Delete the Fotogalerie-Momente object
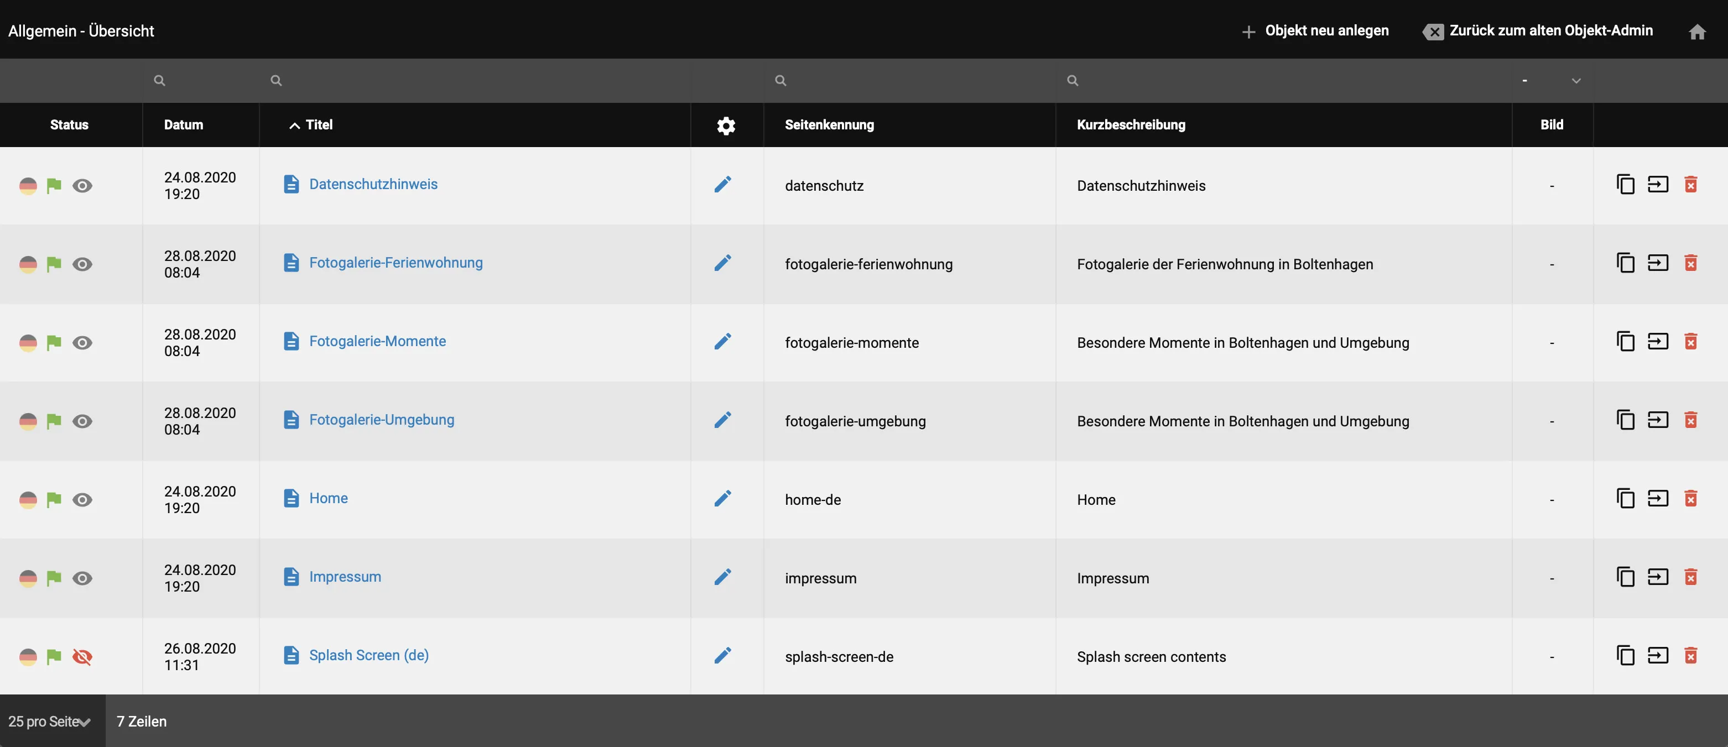 coord(1690,341)
